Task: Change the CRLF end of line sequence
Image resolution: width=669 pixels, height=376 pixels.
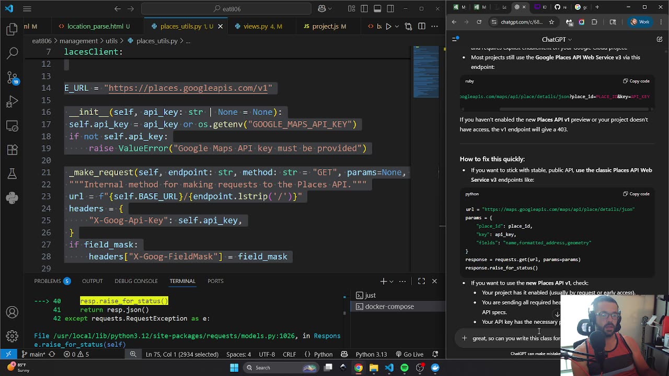Action: (289, 355)
